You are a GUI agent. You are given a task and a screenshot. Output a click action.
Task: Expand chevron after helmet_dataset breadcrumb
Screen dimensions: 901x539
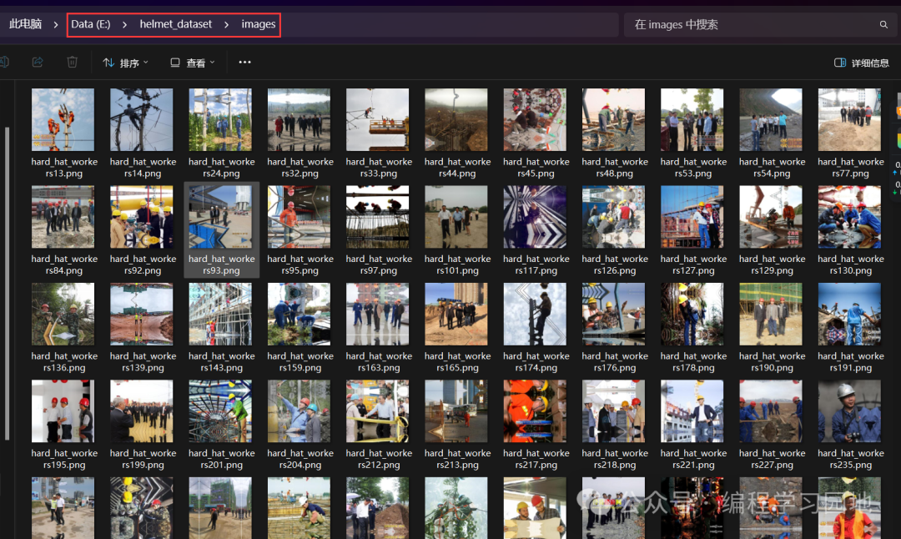[226, 25]
